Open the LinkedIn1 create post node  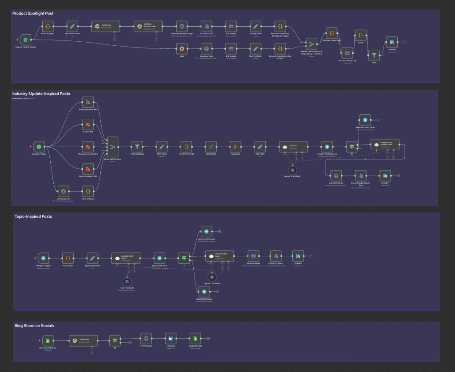385,176
